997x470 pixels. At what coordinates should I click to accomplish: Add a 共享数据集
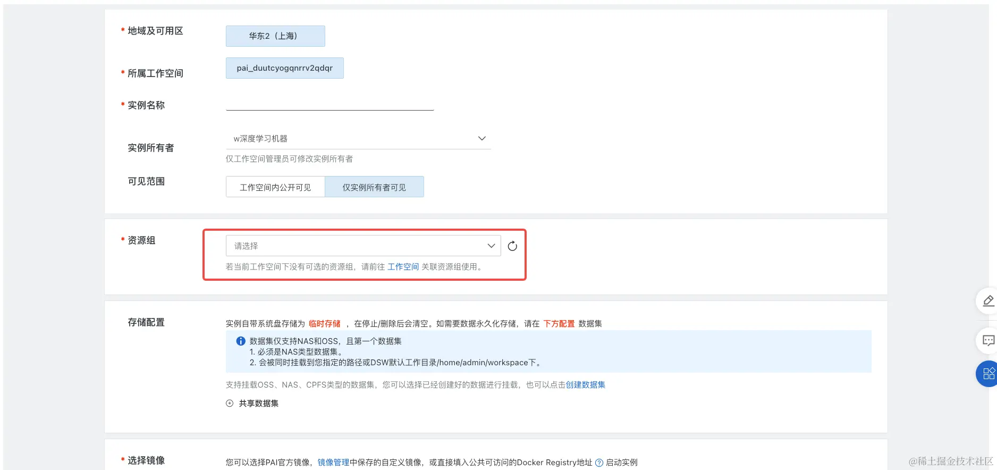pos(252,404)
